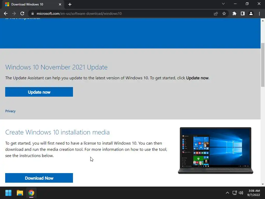Click the page vertical scrollbar thumb
Image resolution: width=265 pixels, height=199 pixels.
pyautogui.click(x=263, y=65)
